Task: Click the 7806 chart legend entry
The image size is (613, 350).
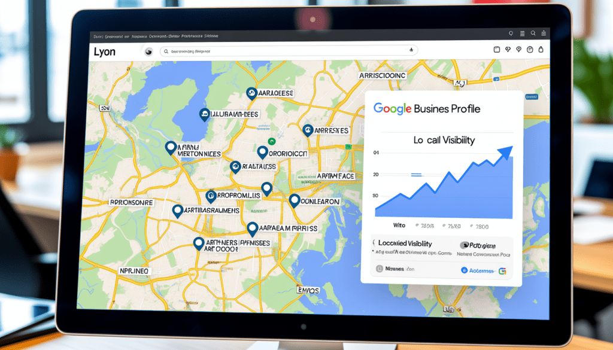Action: 424,226
